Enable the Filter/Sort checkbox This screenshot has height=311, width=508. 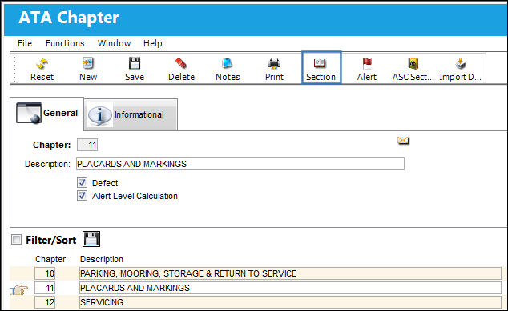point(16,240)
